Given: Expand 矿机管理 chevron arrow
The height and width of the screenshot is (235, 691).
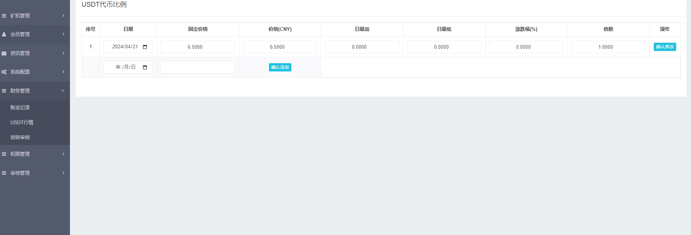Looking at the screenshot, I should coord(63,16).
